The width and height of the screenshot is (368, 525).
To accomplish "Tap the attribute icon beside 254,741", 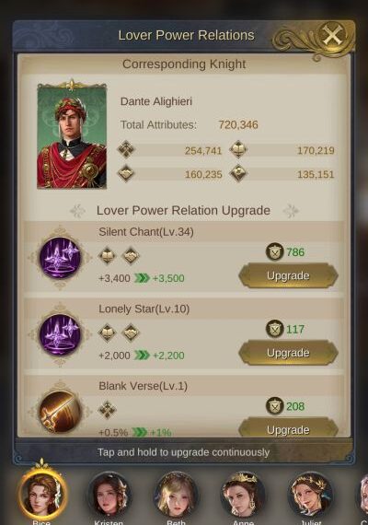I will (x=126, y=149).
